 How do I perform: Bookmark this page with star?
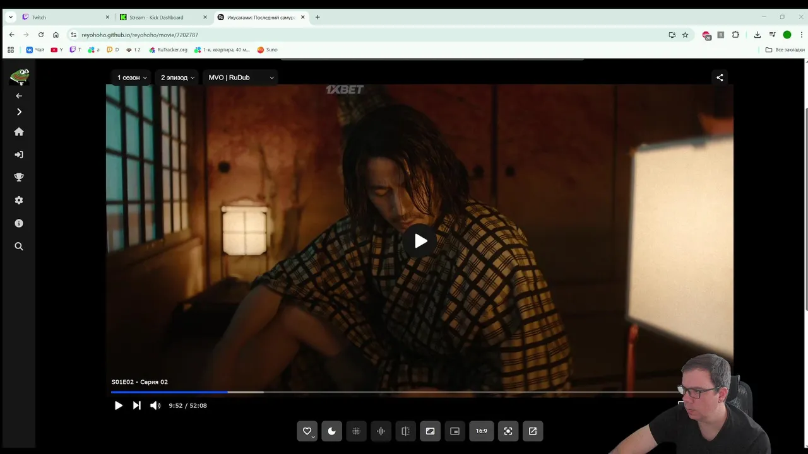tap(685, 35)
